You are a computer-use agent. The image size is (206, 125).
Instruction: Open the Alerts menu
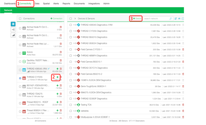tap(56, 4)
